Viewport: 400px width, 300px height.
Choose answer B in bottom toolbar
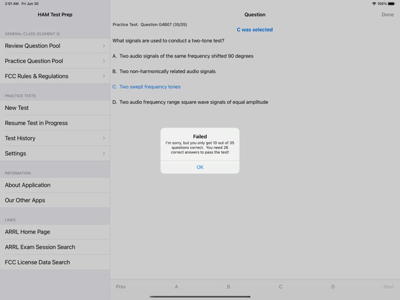[x=229, y=287]
